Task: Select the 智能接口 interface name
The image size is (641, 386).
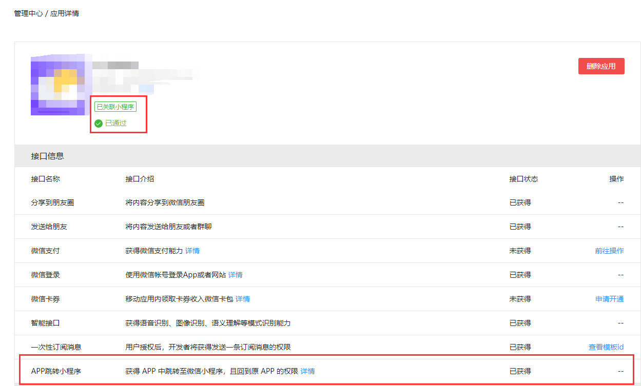Action: tap(45, 323)
